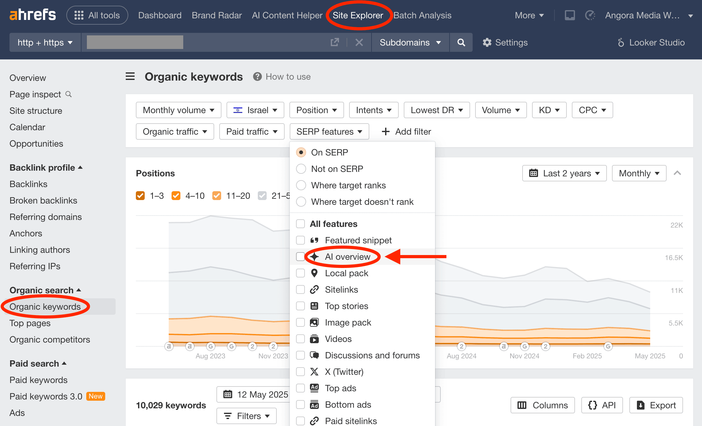Click the gauge icon beside the account name

(590, 15)
